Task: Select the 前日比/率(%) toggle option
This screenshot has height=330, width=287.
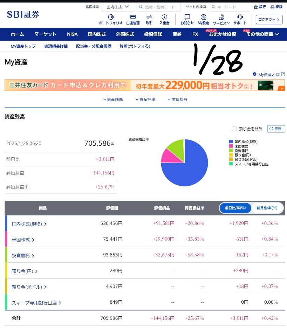Action: click(235, 208)
